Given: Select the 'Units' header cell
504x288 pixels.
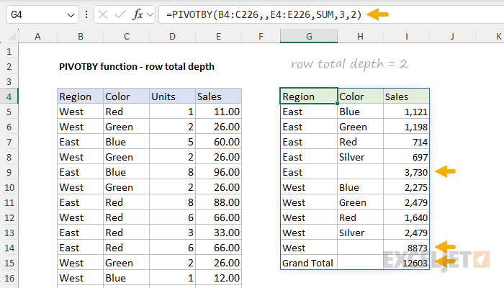Looking at the screenshot, I should [172, 96].
